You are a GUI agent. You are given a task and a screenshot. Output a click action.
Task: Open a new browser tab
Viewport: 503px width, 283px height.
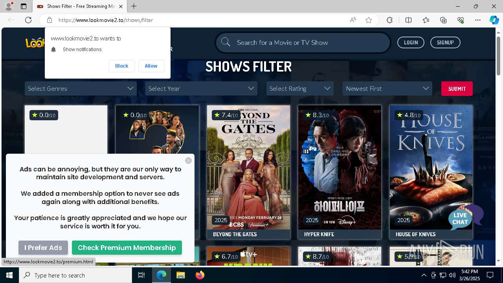click(x=134, y=6)
